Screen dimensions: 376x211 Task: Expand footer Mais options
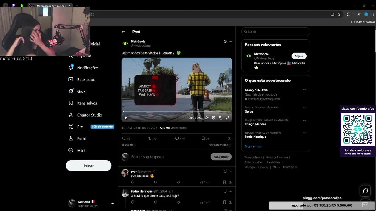[276, 167]
